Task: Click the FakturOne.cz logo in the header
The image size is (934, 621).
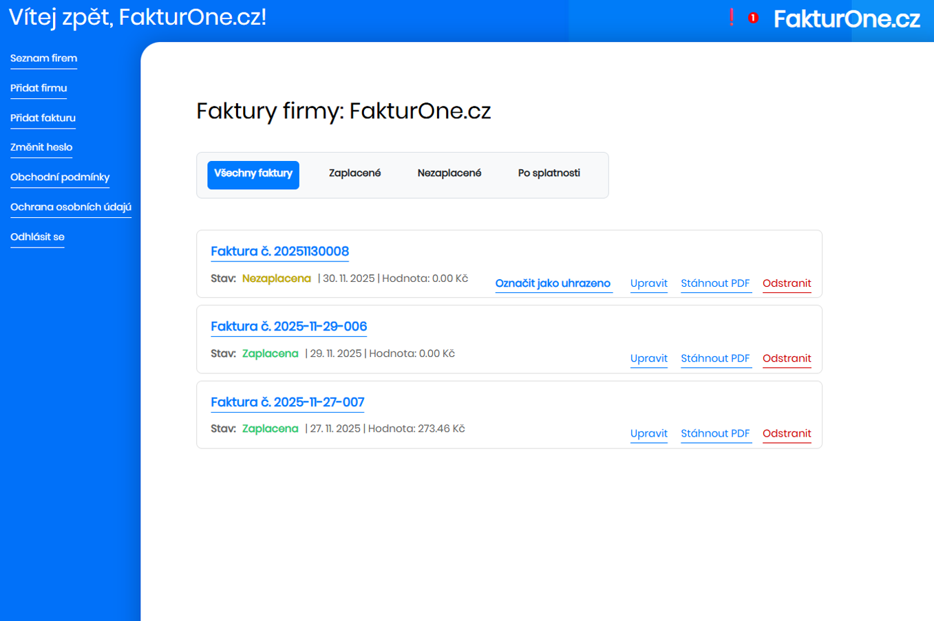Action: (847, 20)
